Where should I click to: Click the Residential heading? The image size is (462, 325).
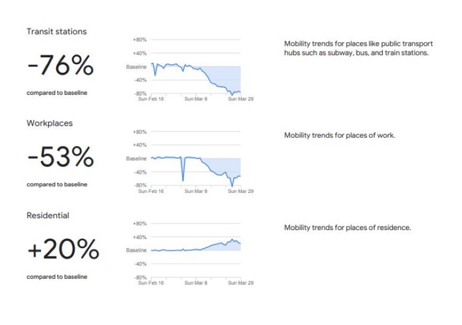[47, 215]
